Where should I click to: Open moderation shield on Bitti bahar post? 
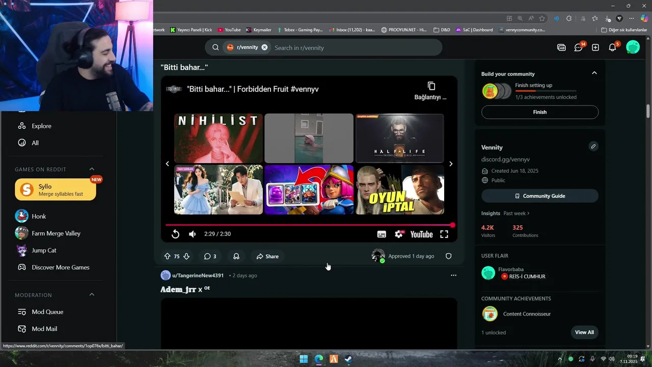449,256
